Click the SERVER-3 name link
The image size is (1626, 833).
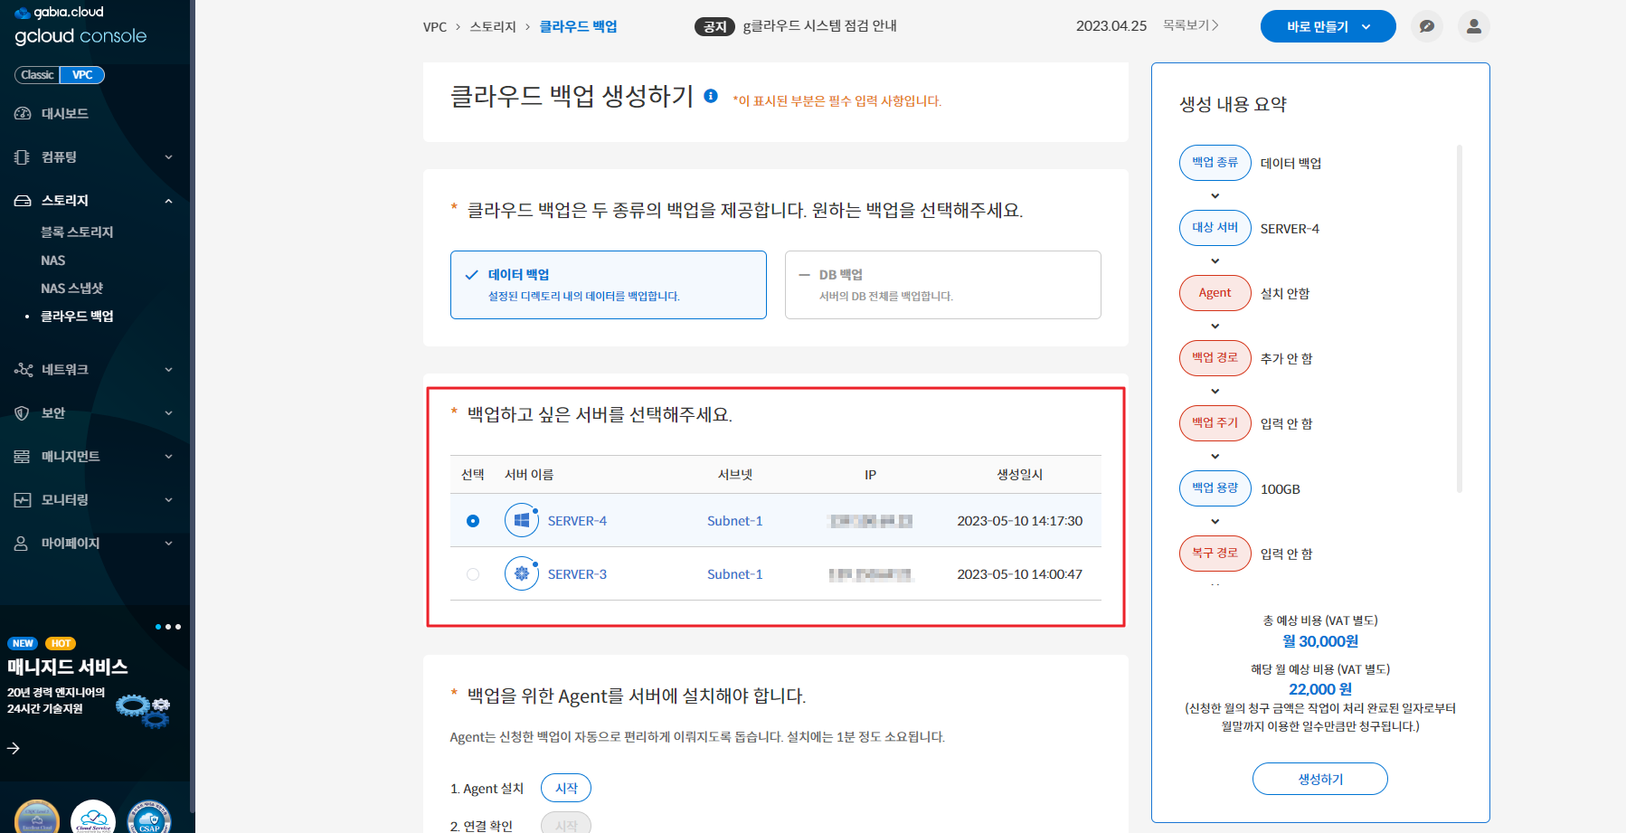tap(577, 574)
